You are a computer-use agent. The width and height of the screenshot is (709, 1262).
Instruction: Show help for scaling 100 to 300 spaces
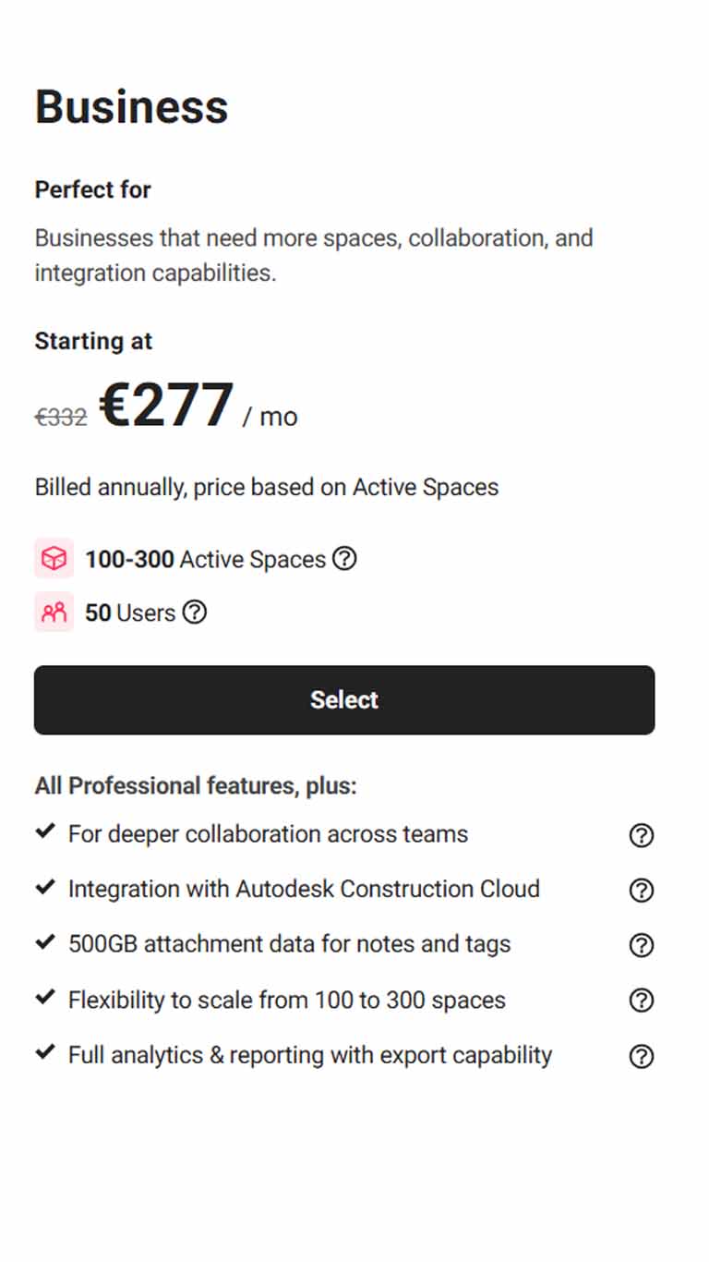(641, 1001)
